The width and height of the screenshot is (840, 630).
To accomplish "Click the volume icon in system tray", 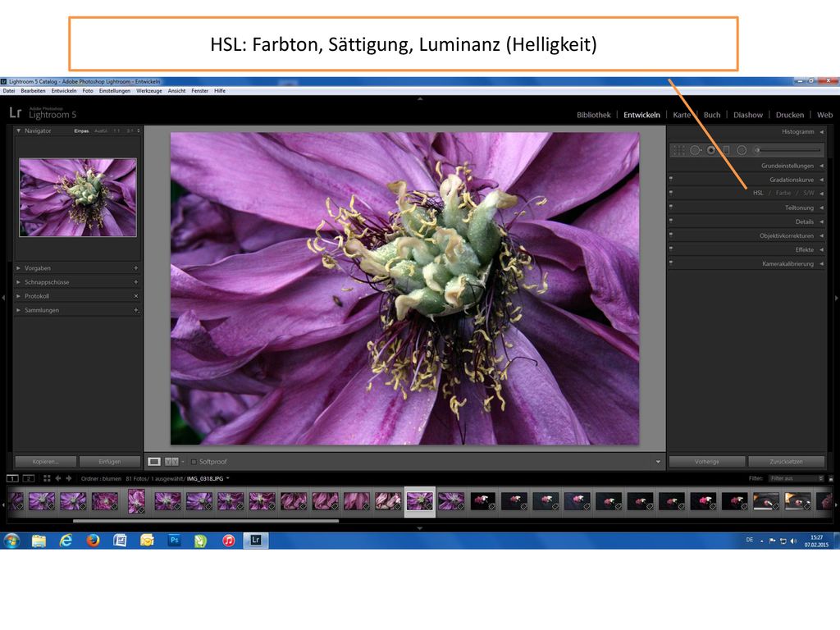I will 793,541.
